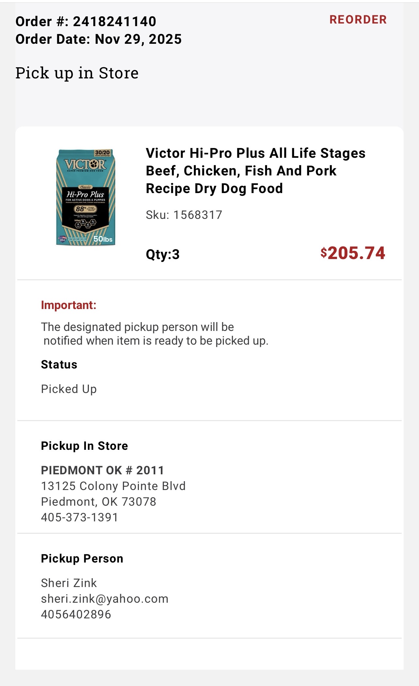This screenshot has height=686, width=419.
Task: Click the order date Nov 29, 2025
Action: coord(138,39)
